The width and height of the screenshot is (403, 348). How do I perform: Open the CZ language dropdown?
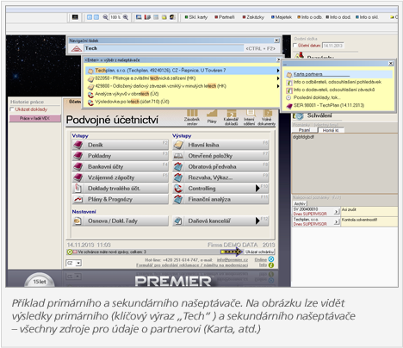(x=74, y=263)
